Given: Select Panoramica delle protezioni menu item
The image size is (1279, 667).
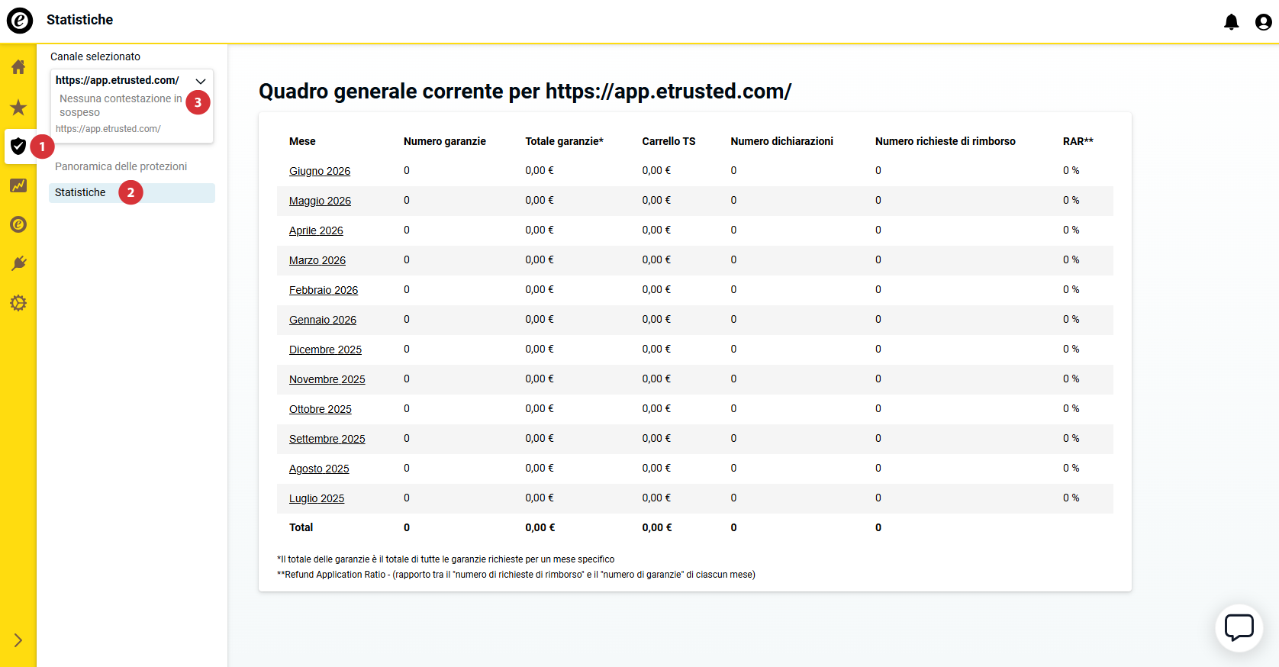Looking at the screenshot, I should click(x=121, y=166).
